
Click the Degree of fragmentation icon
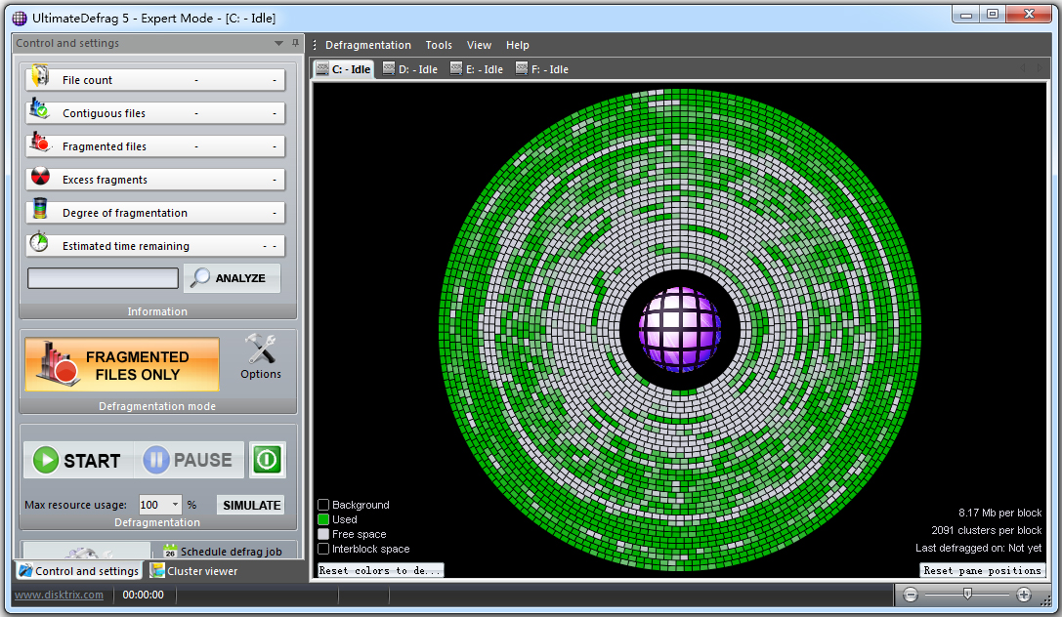[40, 209]
